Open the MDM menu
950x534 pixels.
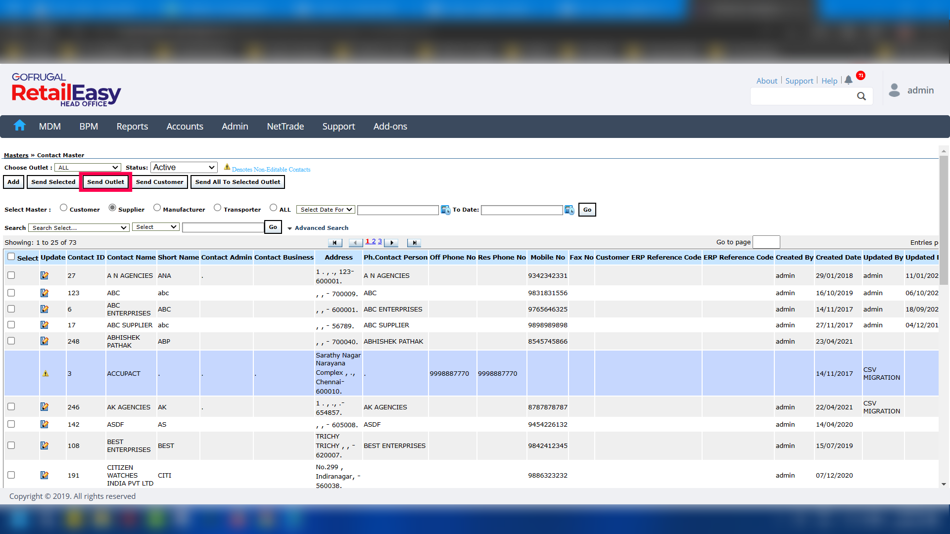(x=50, y=127)
